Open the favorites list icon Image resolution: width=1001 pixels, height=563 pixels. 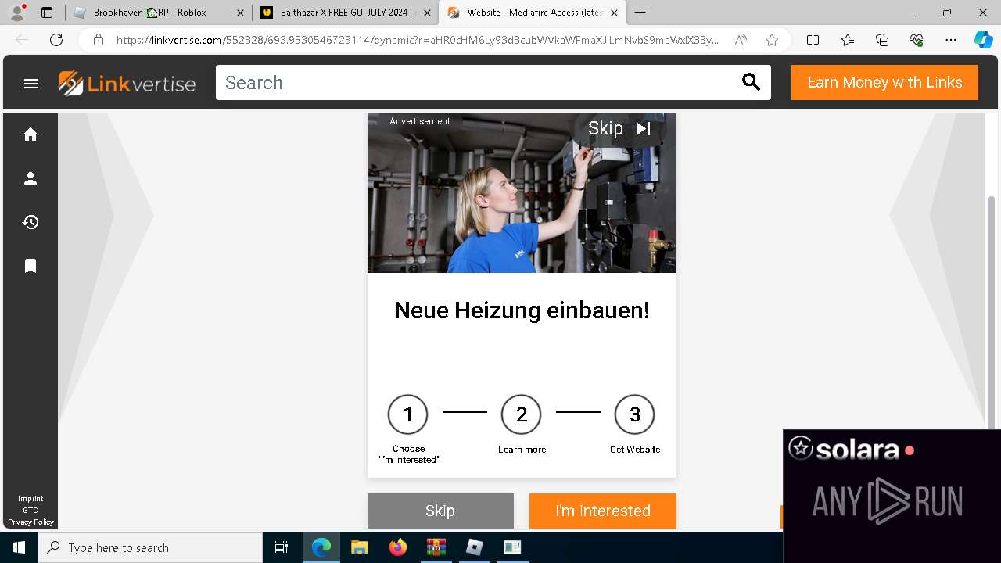click(848, 40)
